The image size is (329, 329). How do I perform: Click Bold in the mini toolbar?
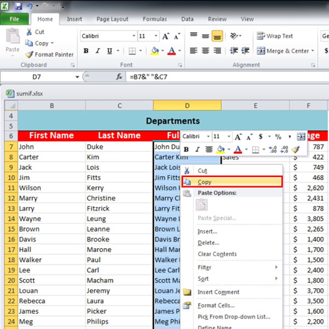pos(186,149)
